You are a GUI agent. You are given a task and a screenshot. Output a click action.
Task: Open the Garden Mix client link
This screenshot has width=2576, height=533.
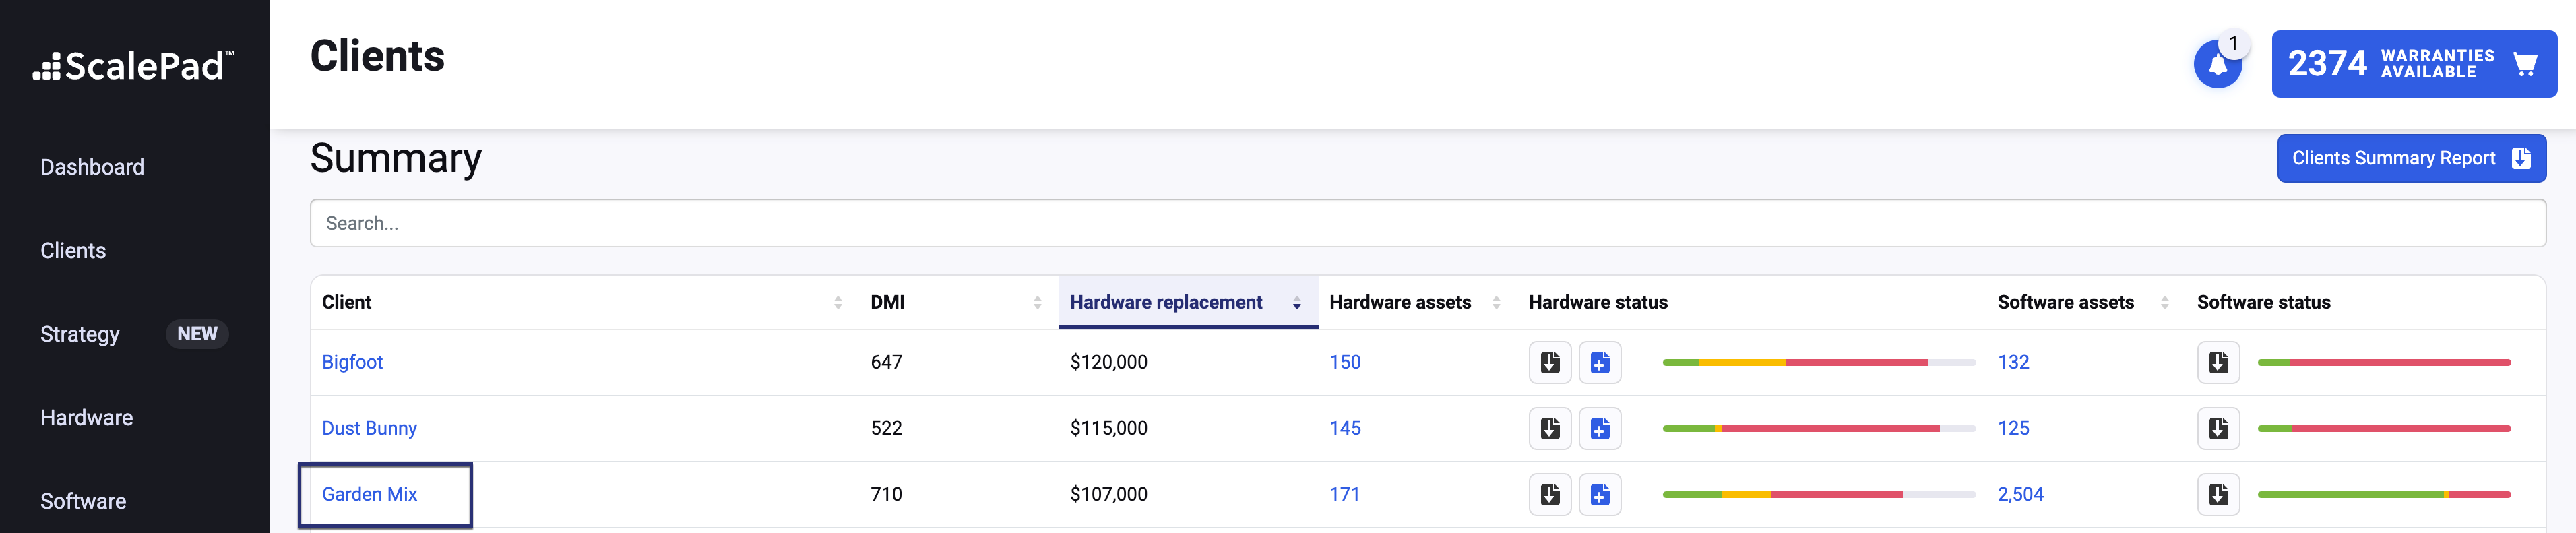[x=369, y=494]
